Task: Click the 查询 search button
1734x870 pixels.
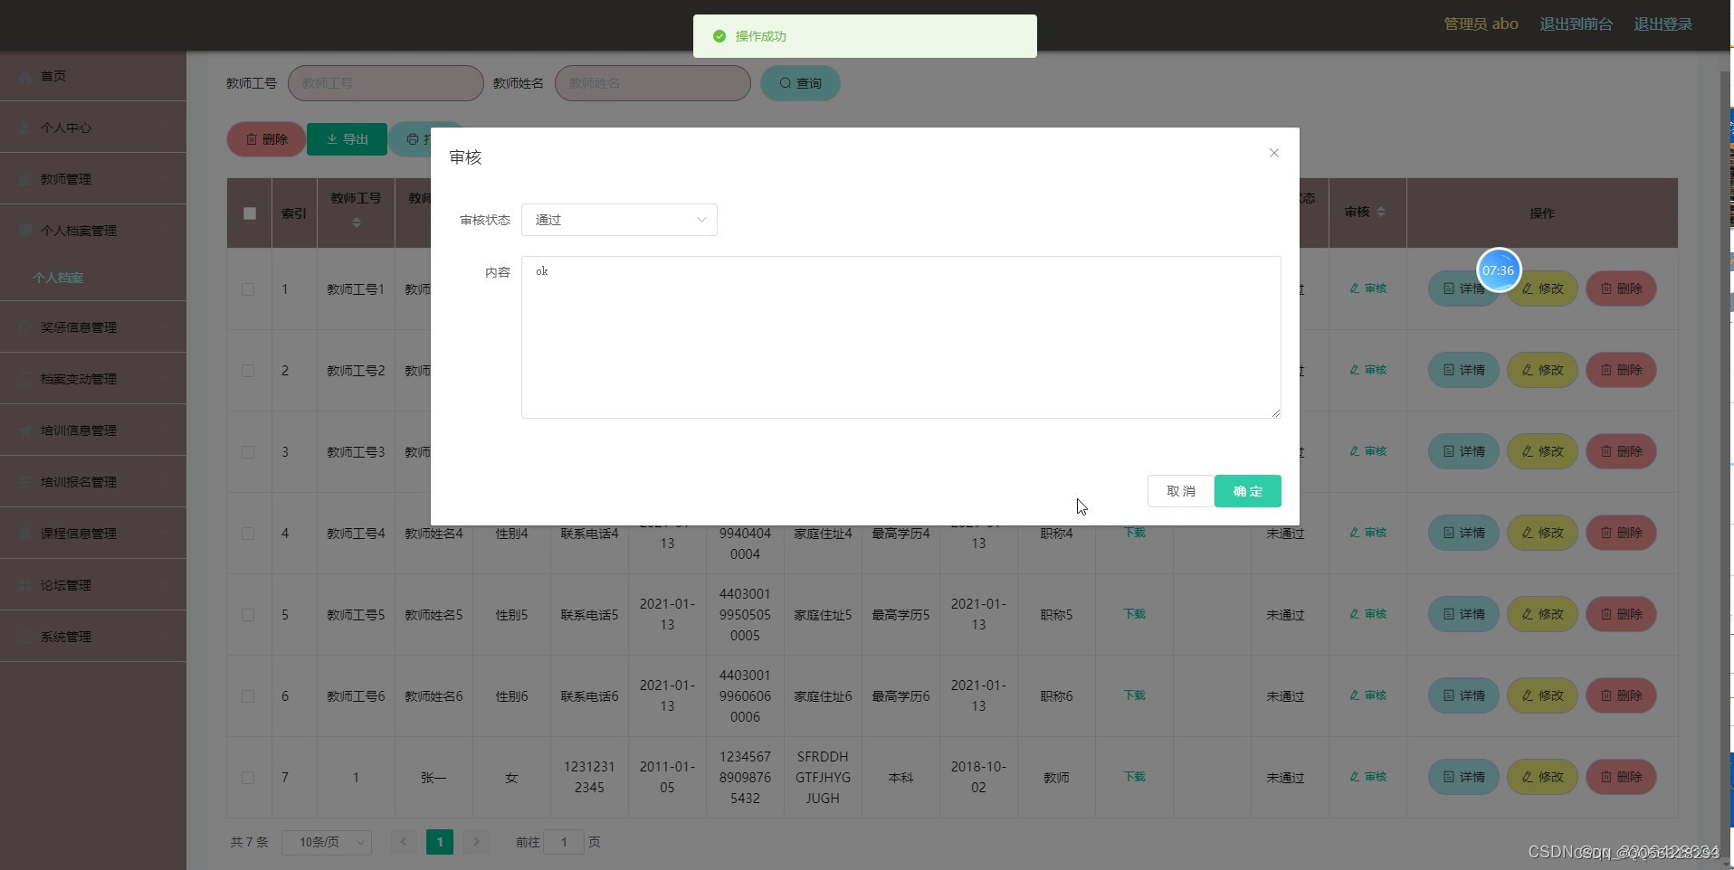Action: coord(800,83)
